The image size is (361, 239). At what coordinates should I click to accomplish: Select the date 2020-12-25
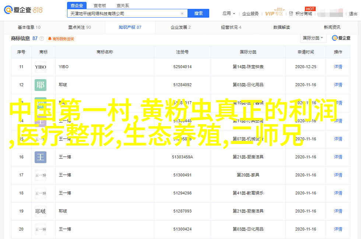coord(306,67)
